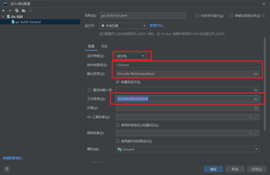Remove selected configuration with minus icon
Image resolution: width=270 pixels, height=175 pixels.
click(10, 11)
